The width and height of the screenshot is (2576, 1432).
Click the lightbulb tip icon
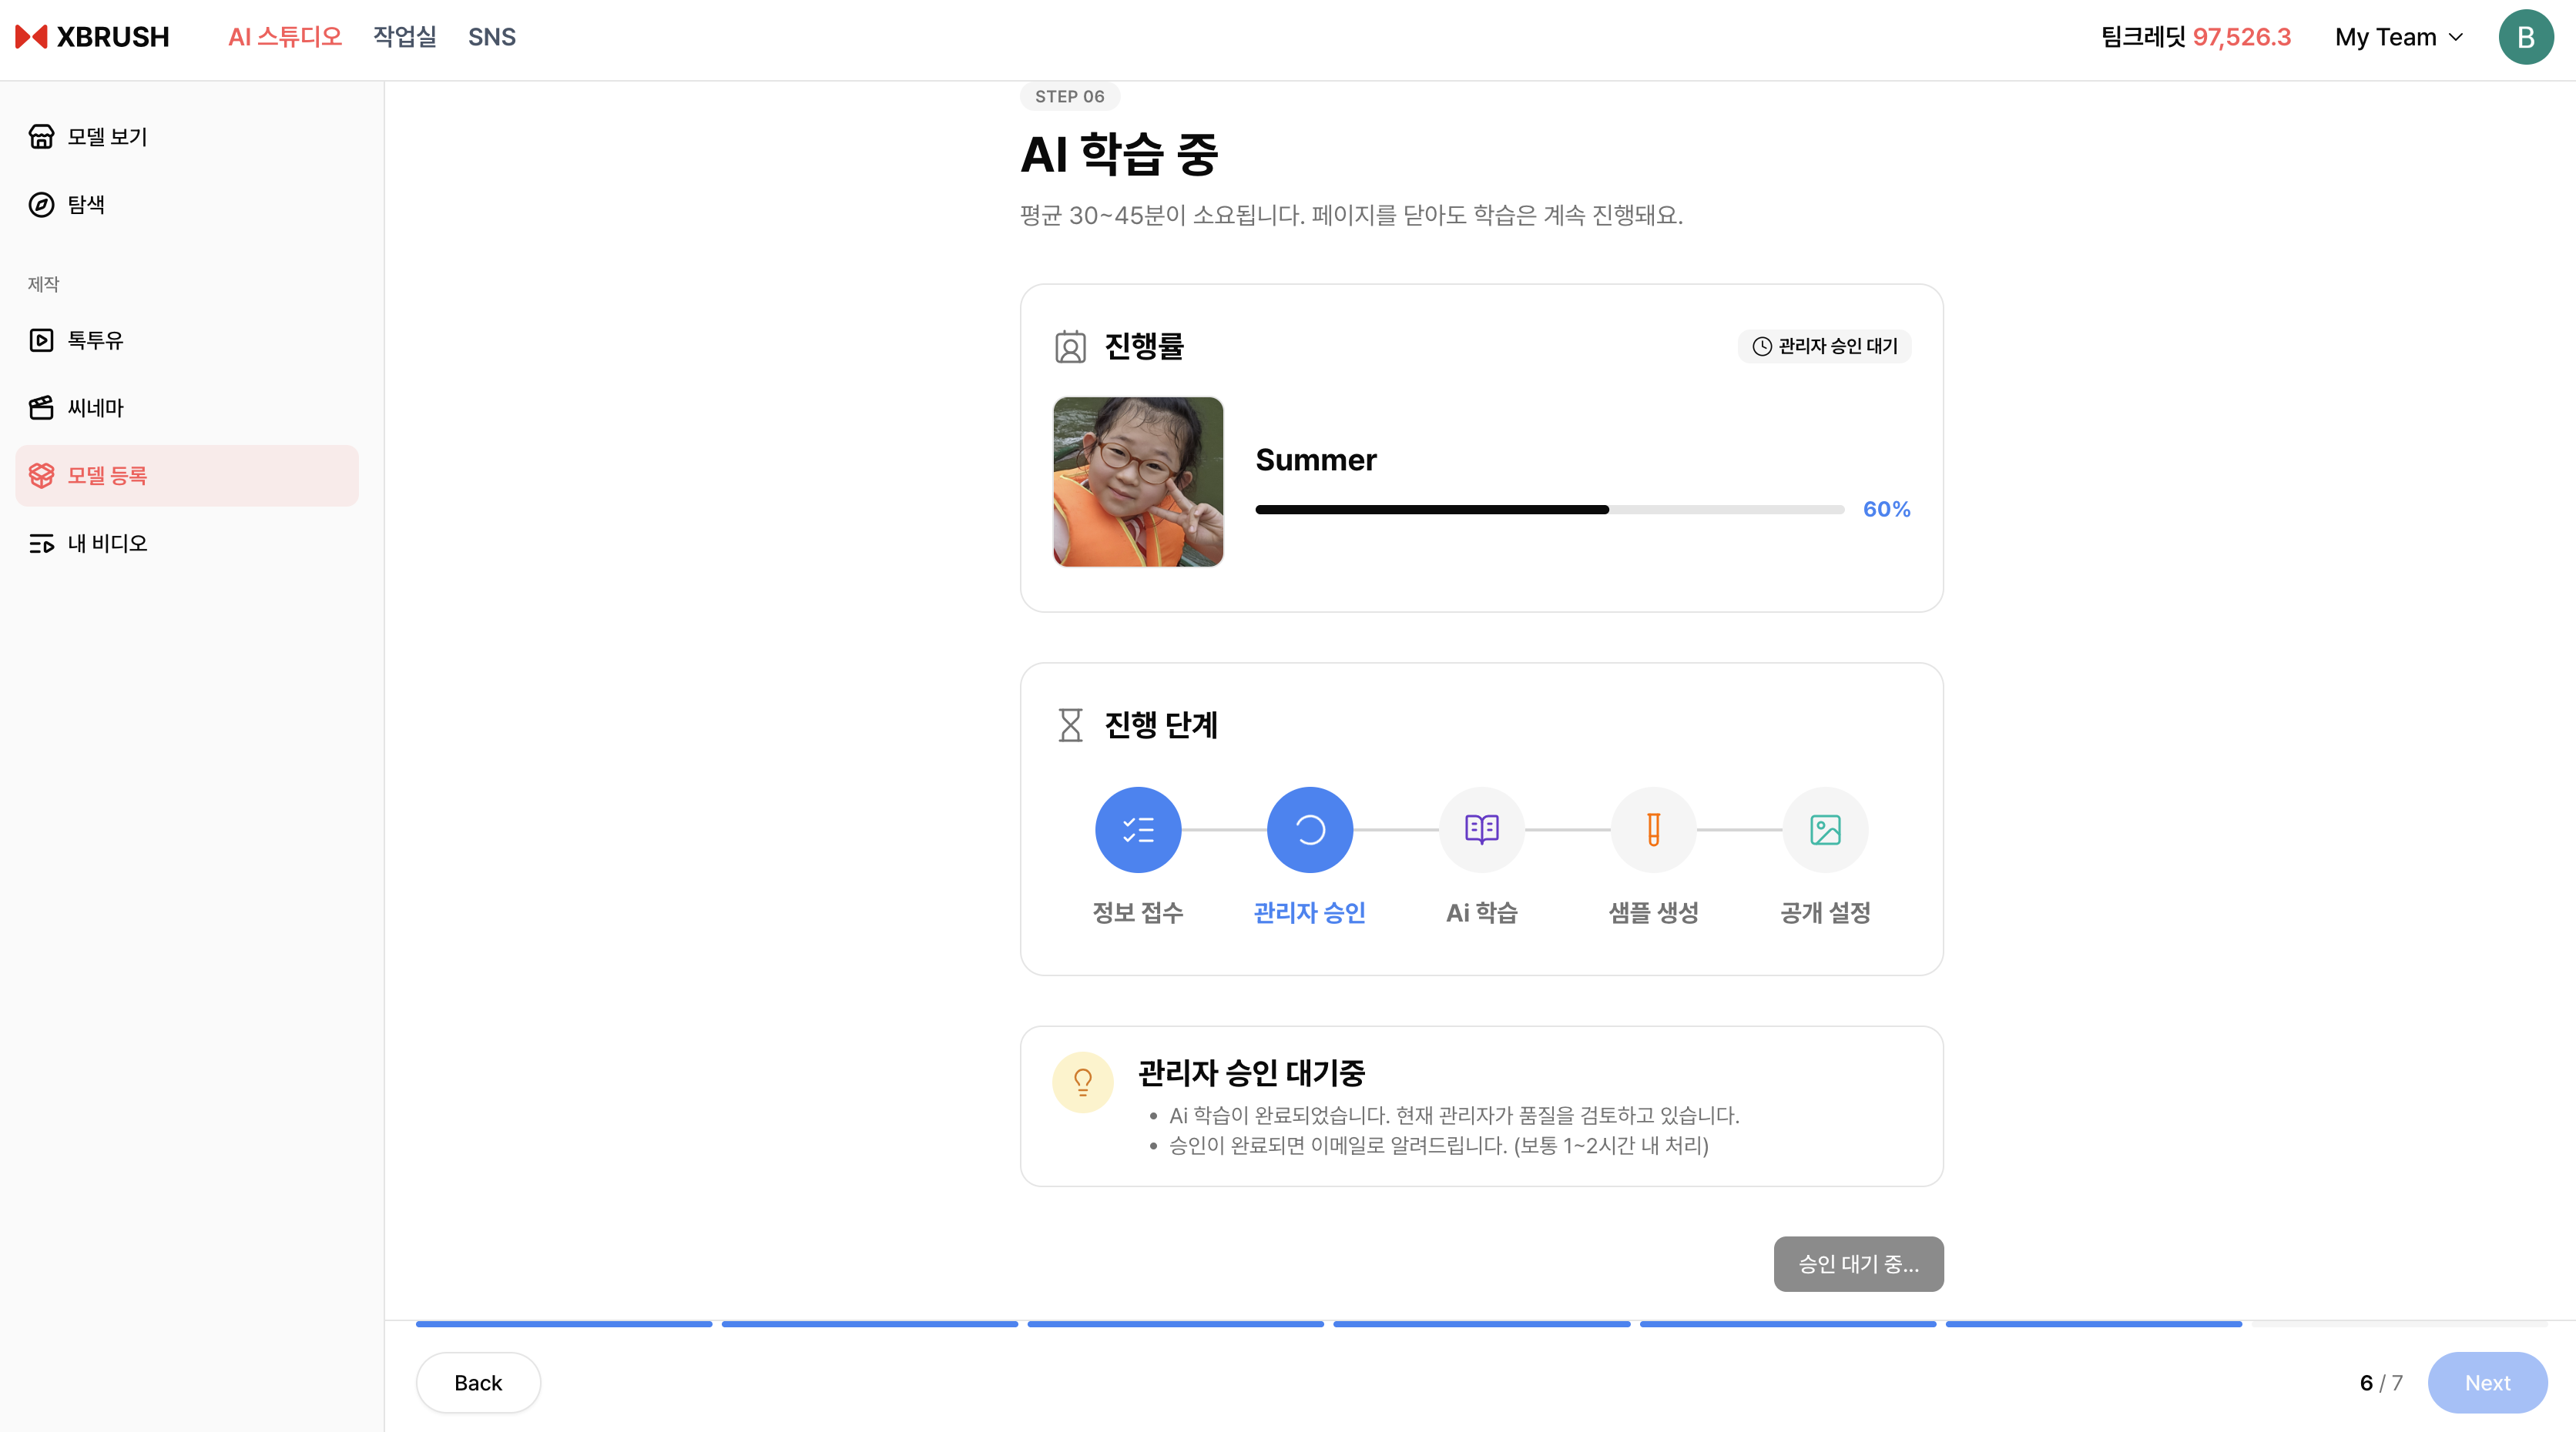pyautogui.click(x=1083, y=1082)
